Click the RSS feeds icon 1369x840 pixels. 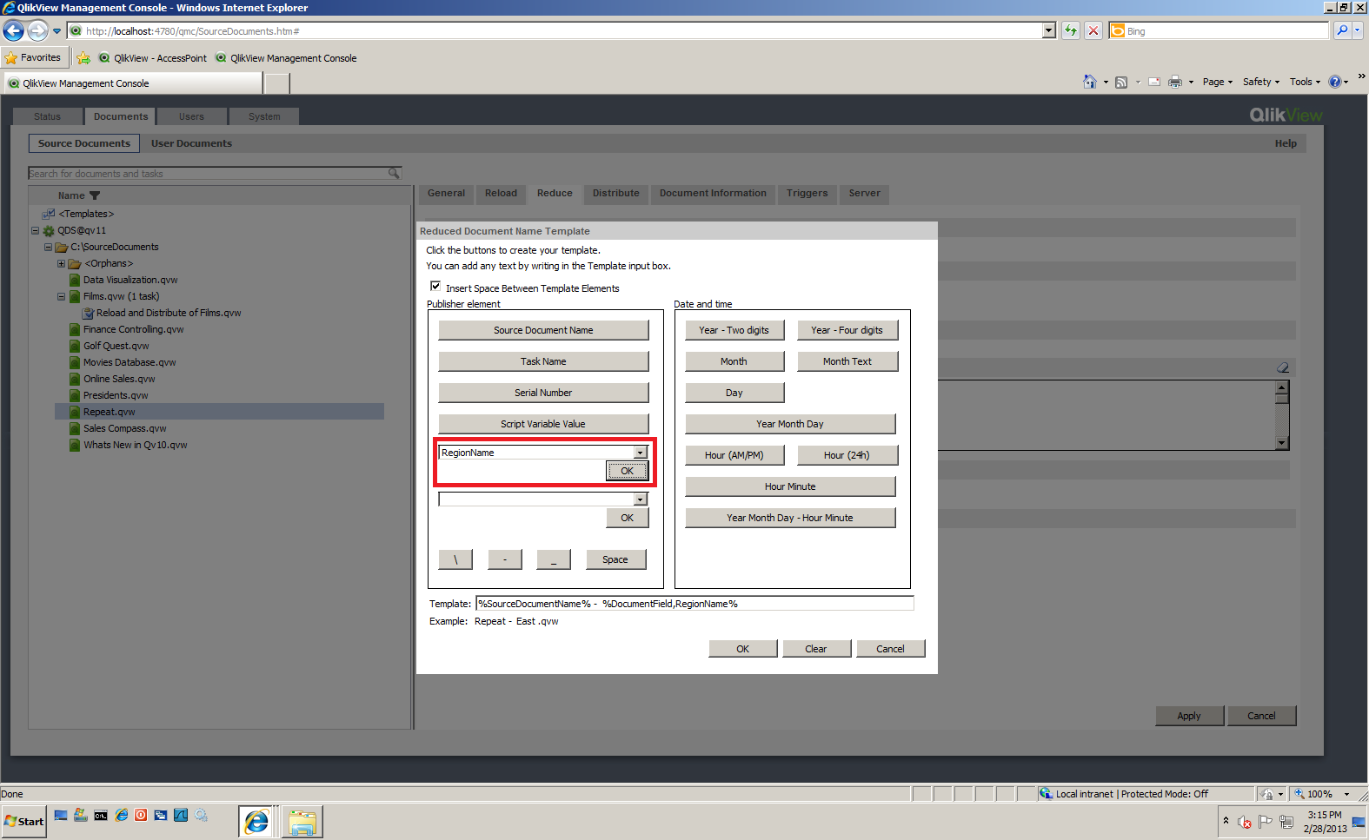click(x=1121, y=83)
